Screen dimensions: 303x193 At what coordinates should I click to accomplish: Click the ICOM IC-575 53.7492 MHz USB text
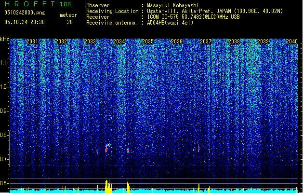coord(193,17)
